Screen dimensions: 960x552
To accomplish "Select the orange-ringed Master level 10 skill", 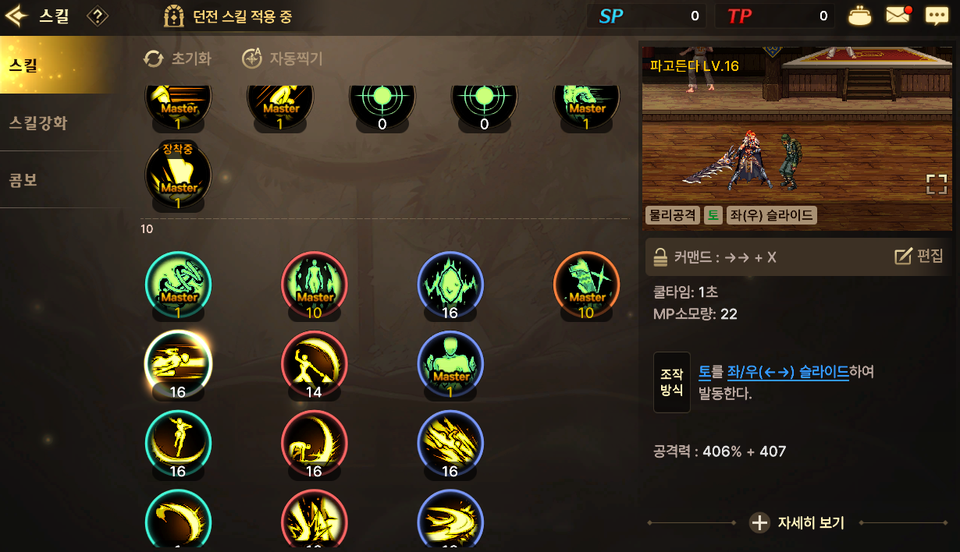I will pyautogui.click(x=586, y=285).
